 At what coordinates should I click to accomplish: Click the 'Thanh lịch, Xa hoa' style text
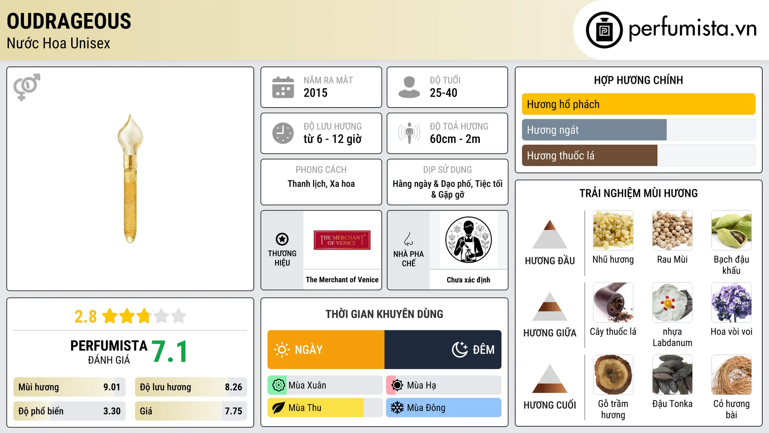(321, 184)
